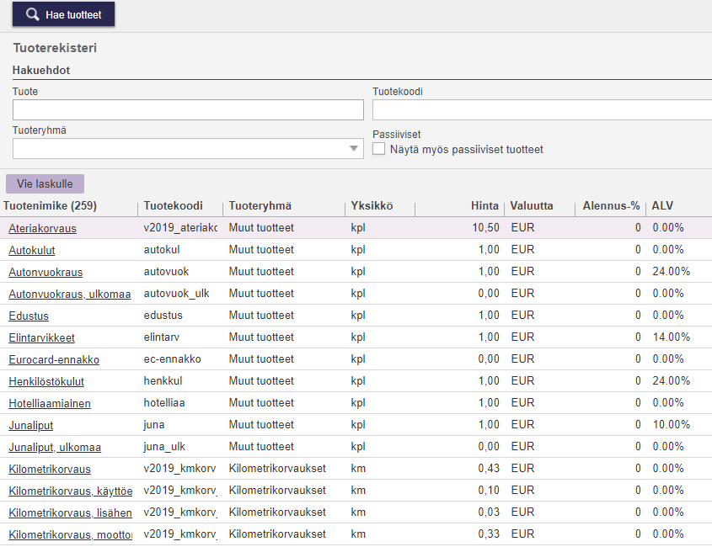Viewport: 712px width, 547px height.
Task: Click the 0,33 price value
Action: 489,534
